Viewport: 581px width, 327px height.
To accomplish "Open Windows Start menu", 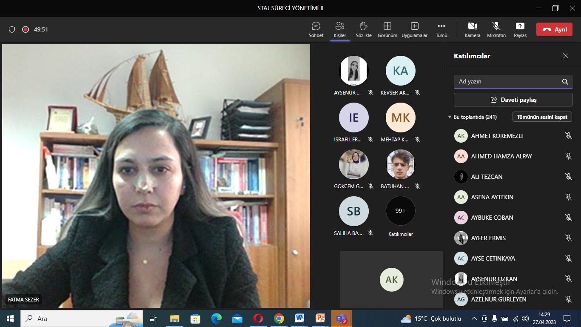I will click(10, 318).
